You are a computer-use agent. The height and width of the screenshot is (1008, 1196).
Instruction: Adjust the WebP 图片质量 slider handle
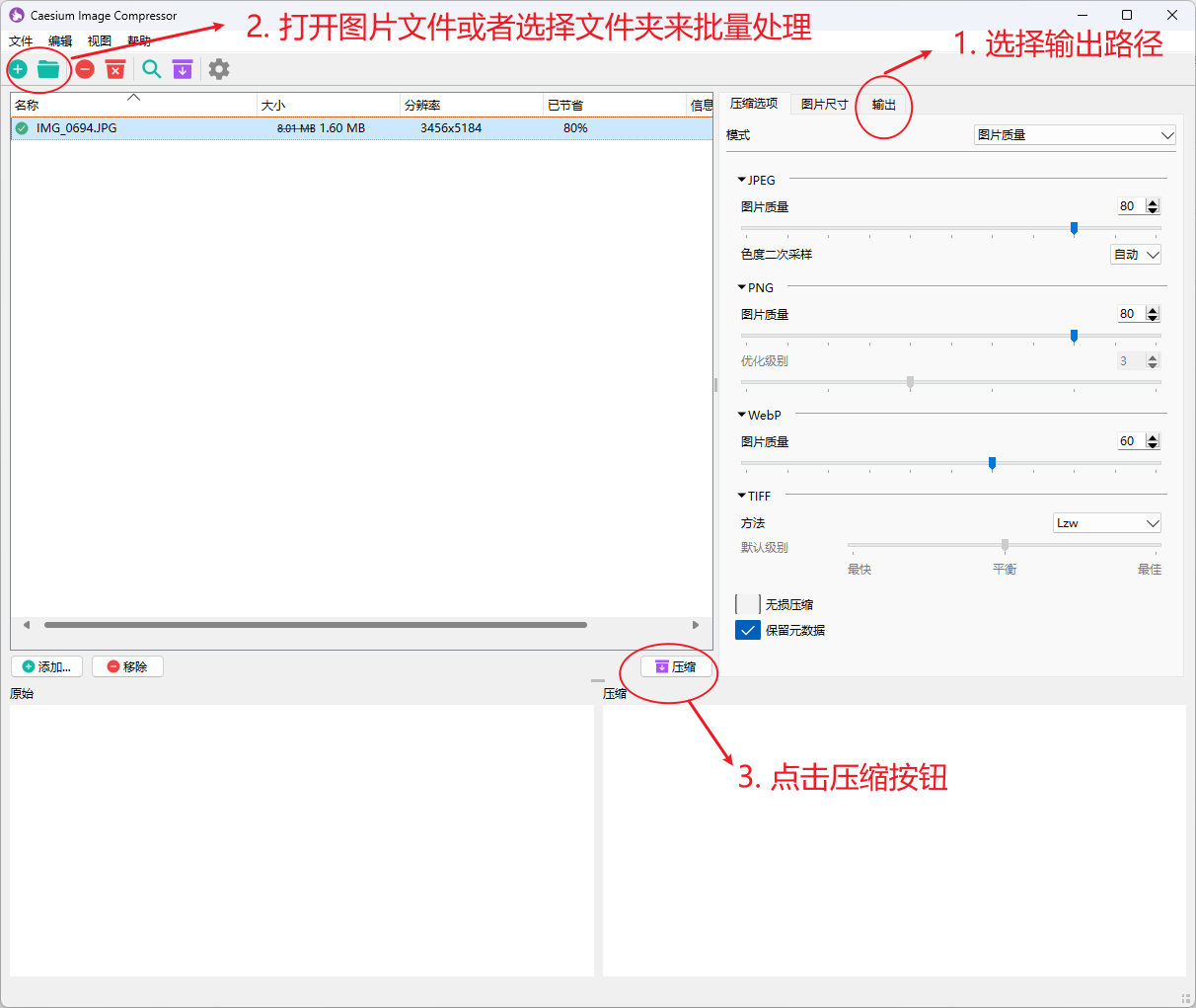coord(992,464)
